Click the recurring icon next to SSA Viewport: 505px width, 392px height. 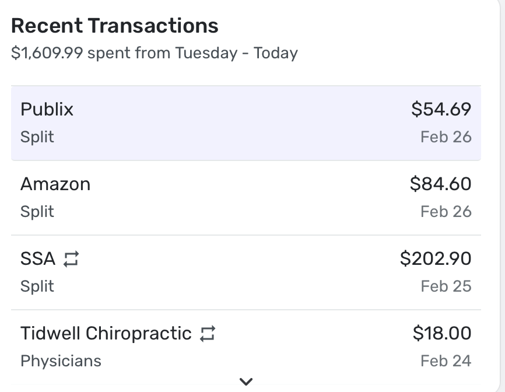click(x=71, y=259)
